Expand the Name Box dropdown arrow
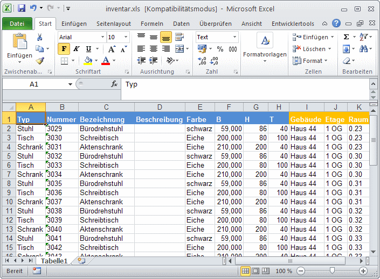 70,84
